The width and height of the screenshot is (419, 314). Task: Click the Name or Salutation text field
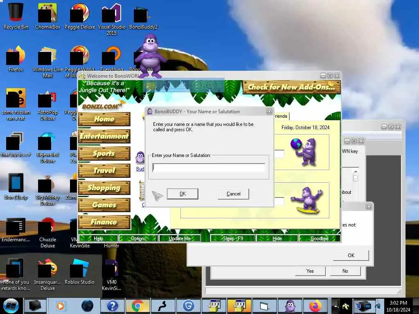[208, 168]
